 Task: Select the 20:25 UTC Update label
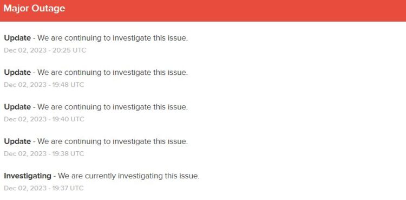pos(17,38)
